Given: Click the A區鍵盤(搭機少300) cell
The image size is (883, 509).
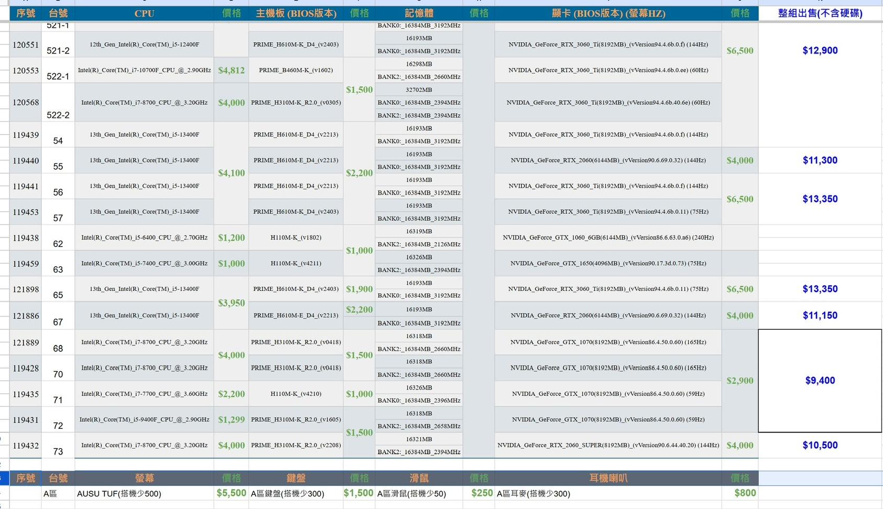Looking at the screenshot, I should [296, 493].
